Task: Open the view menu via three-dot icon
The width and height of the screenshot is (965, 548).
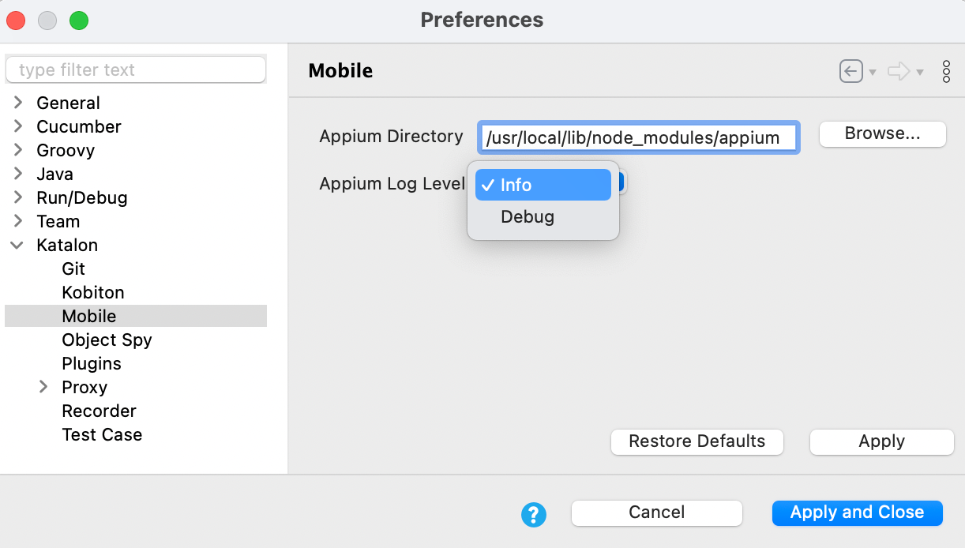Action: 946,71
